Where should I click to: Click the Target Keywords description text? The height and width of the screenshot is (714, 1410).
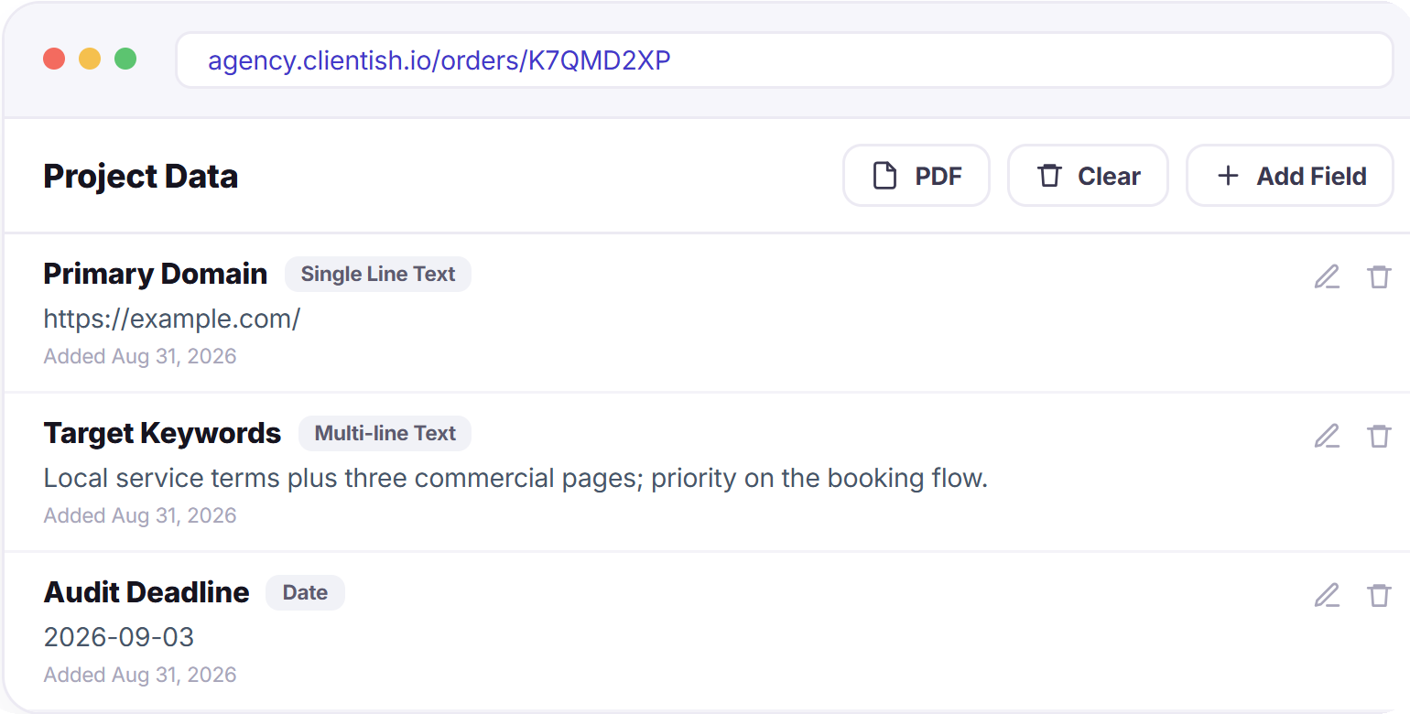coord(515,479)
